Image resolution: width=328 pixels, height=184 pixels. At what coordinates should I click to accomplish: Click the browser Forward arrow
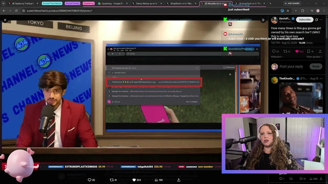(10, 11)
